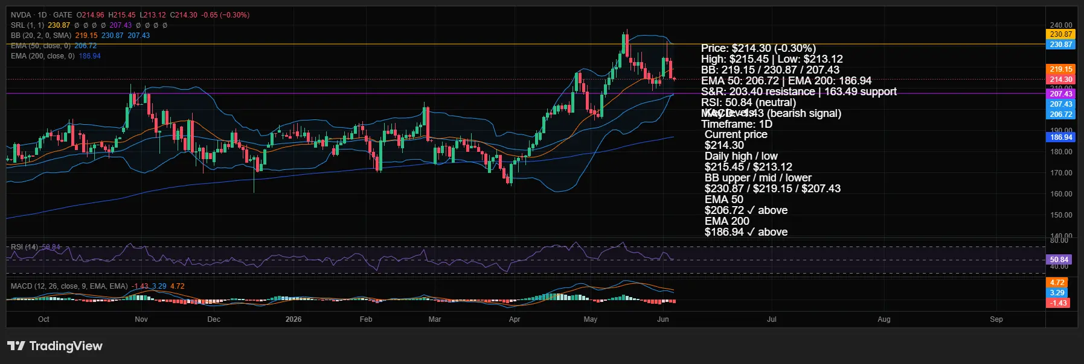1084x364 pixels.
Task: Click the orange 4.72 MACD axis tag
Action: point(1057,283)
